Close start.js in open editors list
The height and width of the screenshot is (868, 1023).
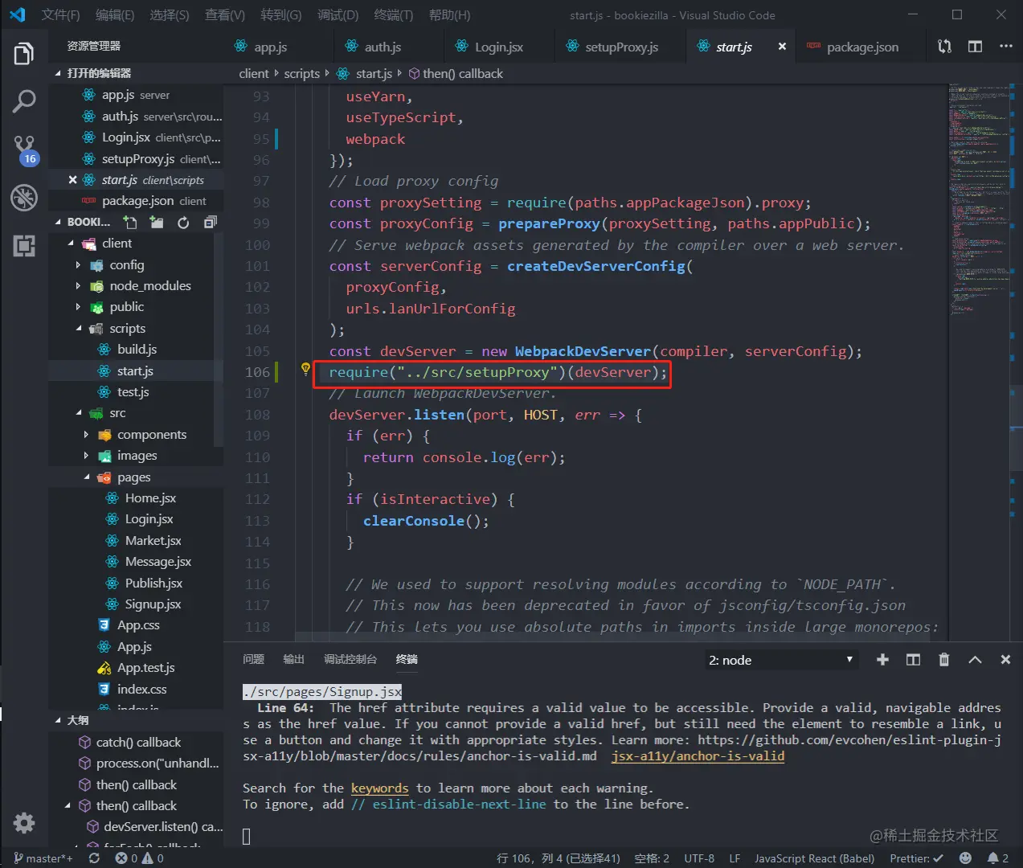(72, 180)
